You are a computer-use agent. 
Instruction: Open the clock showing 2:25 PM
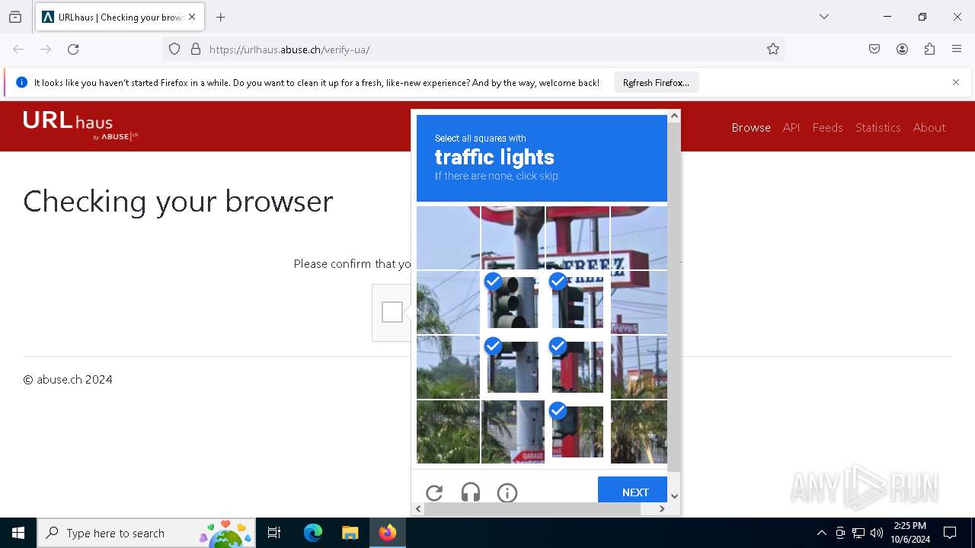pos(910,533)
